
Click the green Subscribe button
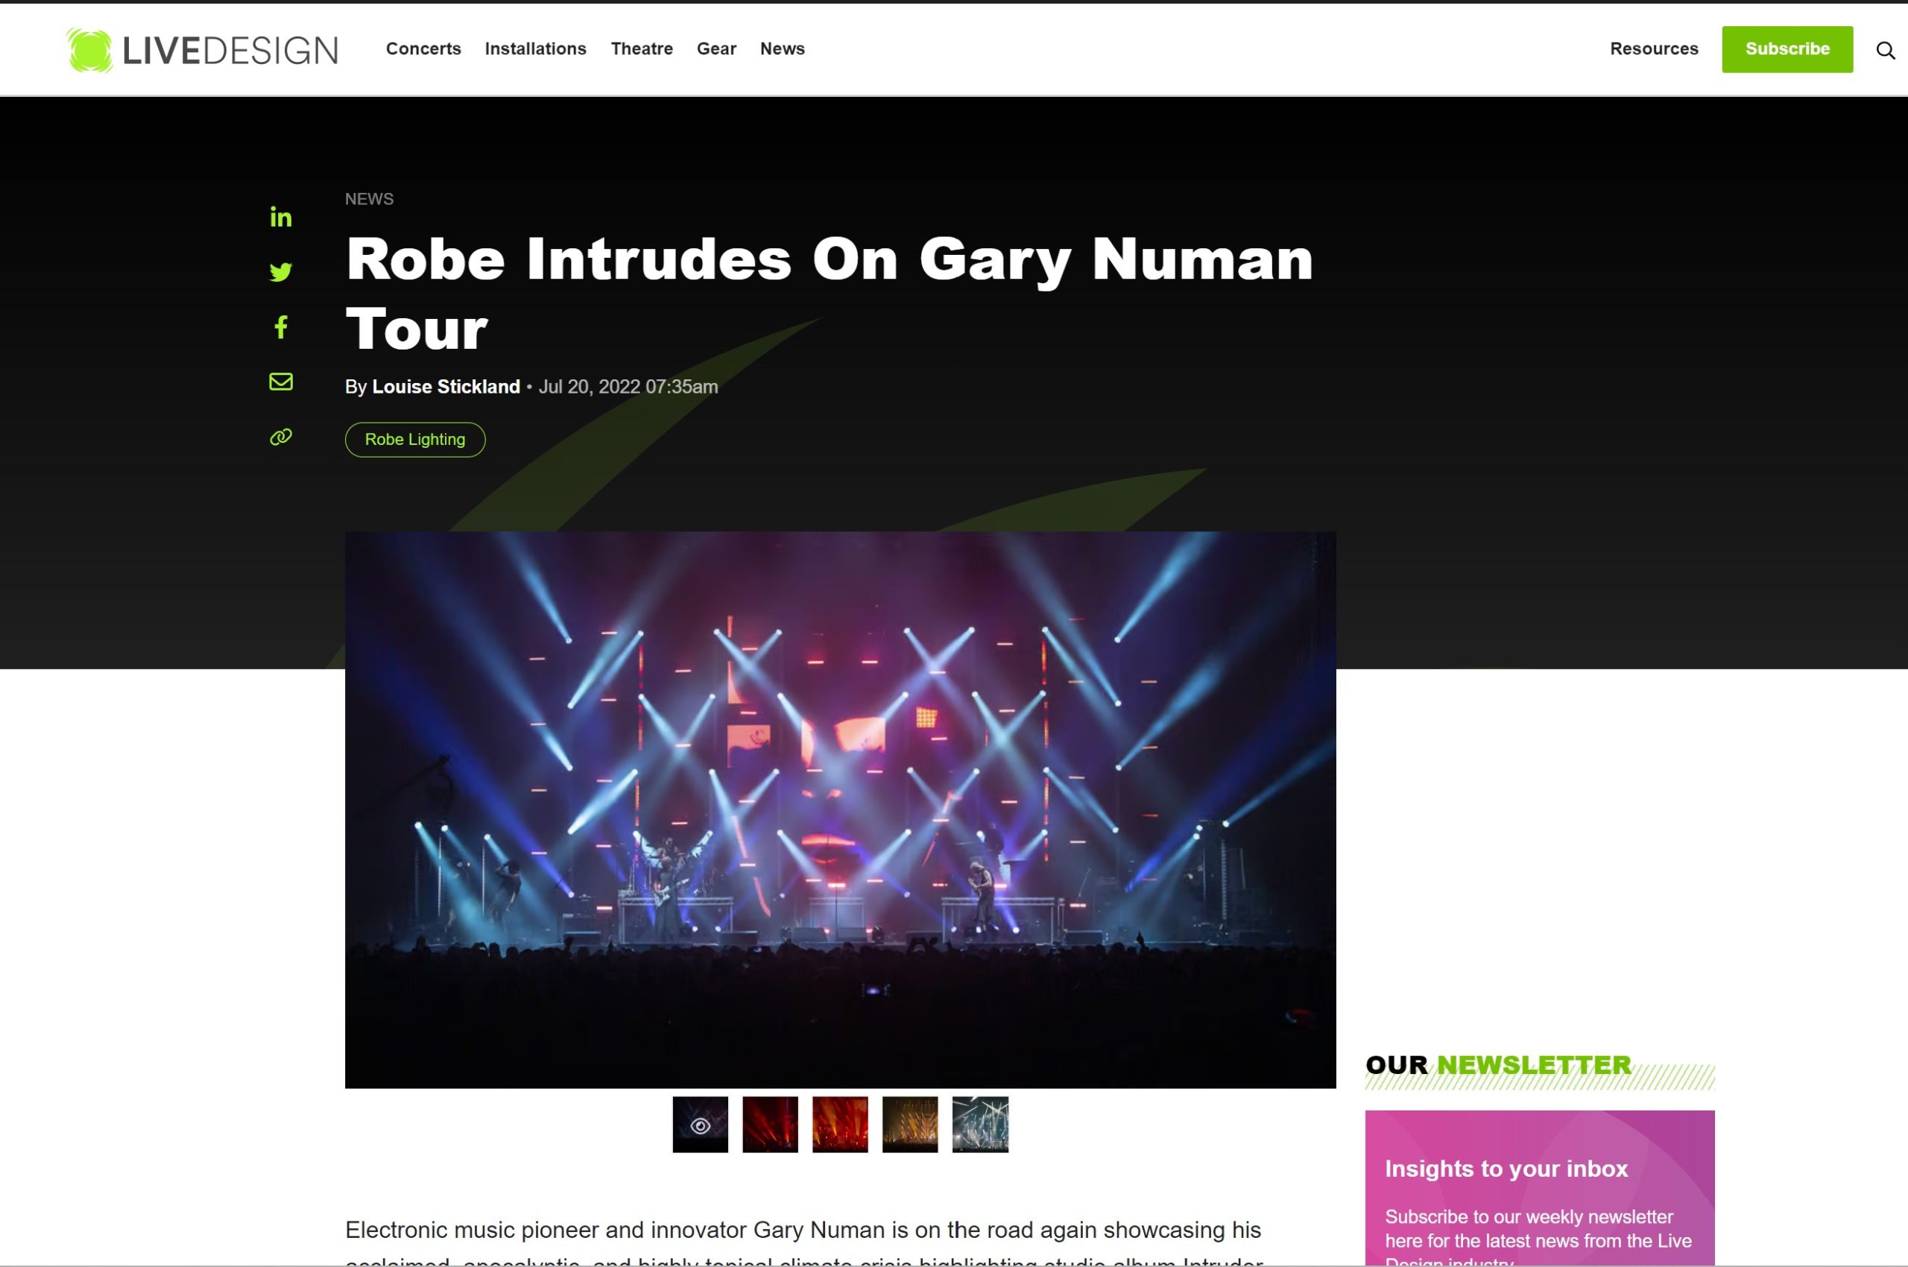point(1787,49)
